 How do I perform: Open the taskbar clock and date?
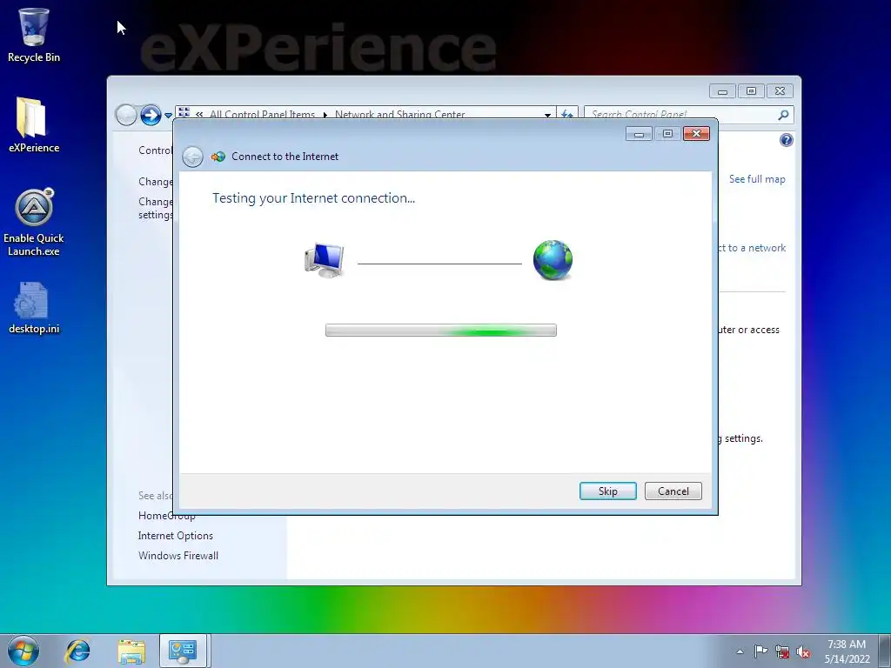[x=847, y=651]
